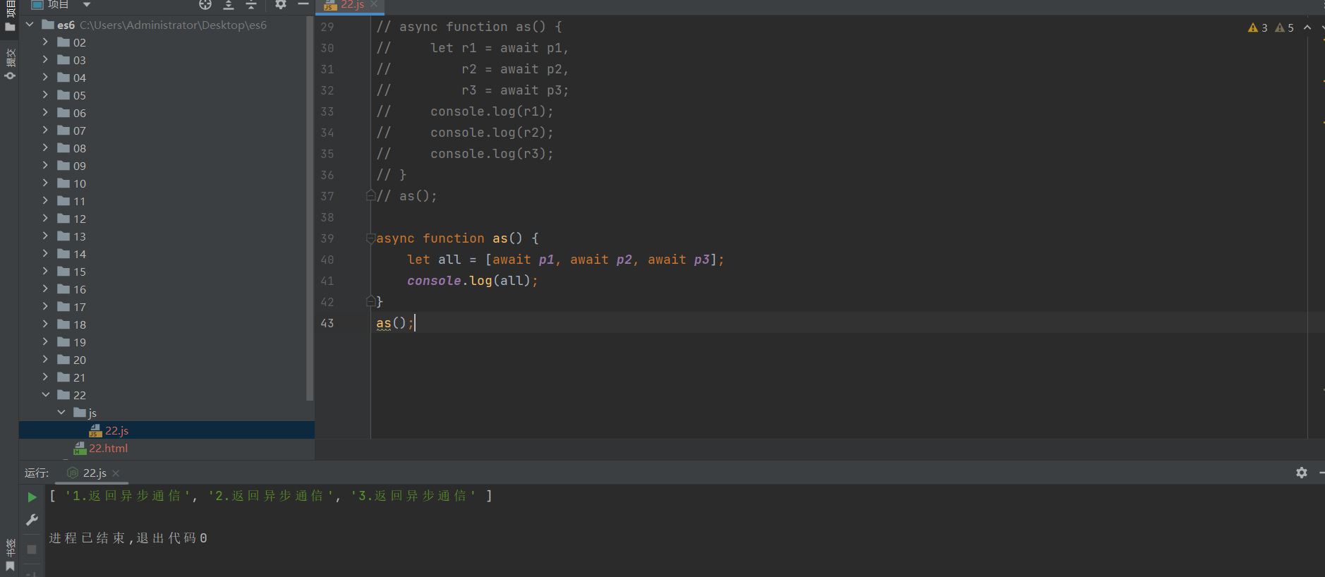Click 'await p2' in line 40

coord(601,260)
